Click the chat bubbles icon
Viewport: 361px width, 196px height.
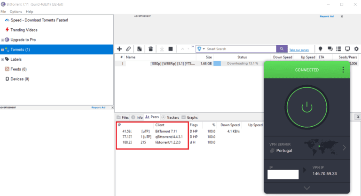pyautogui.click(x=330, y=49)
